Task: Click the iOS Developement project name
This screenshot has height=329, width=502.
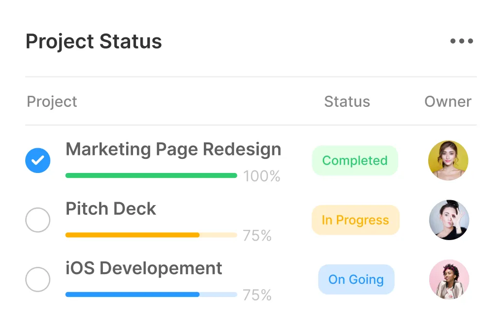Action: pos(144,268)
